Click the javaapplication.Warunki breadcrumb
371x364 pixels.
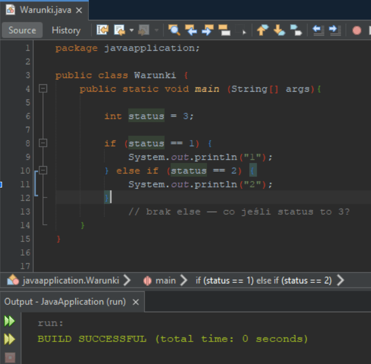point(71,280)
